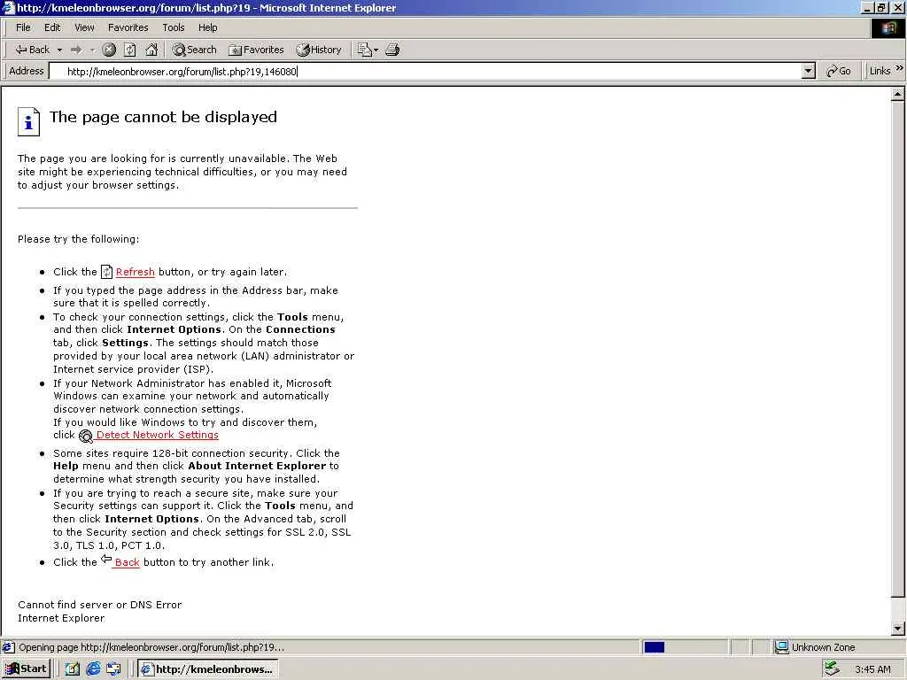Click the Start button
The width and height of the screenshot is (907, 680).
[27, 669]
